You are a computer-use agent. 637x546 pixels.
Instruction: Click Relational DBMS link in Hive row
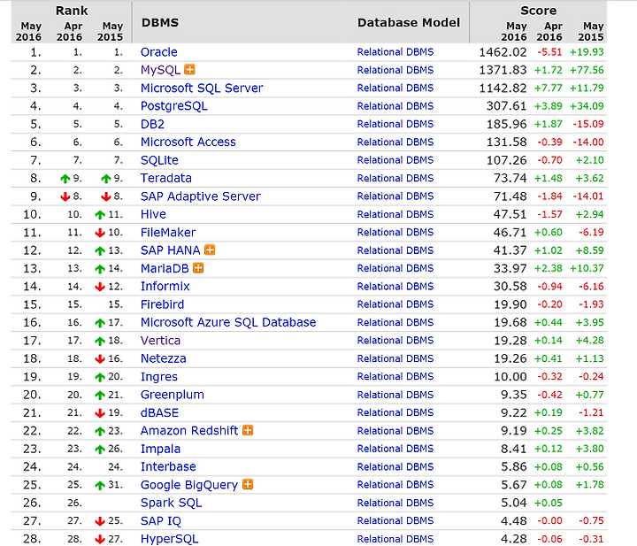coord(395,214)
